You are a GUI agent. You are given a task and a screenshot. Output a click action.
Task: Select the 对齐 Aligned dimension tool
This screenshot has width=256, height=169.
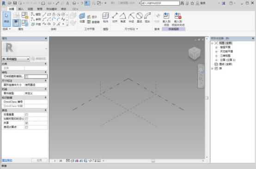click(x=115, y=18)
